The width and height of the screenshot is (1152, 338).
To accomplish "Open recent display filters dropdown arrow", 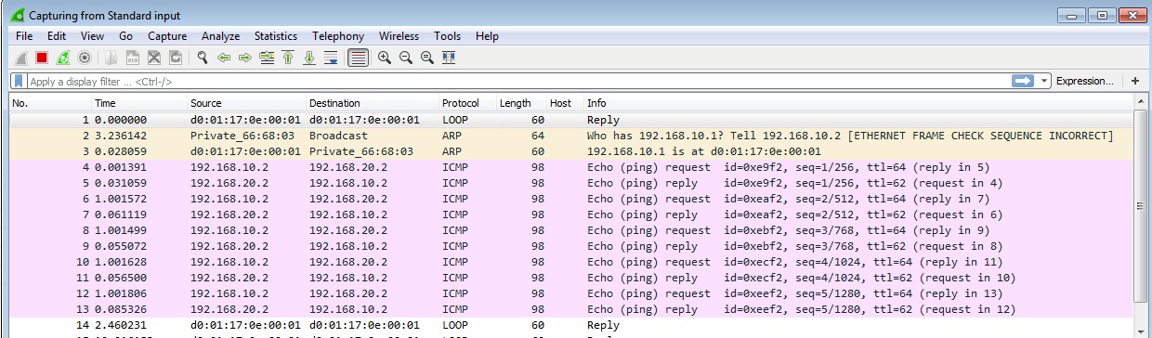I will 1045,81.
